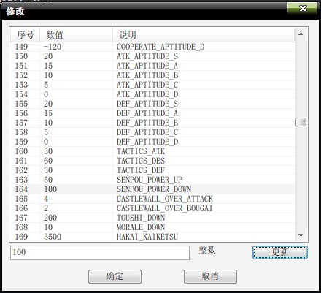This screenshot has width=321, height=293.
Task: Click the vertical scrollbar thumb
Action: (301, 122)
